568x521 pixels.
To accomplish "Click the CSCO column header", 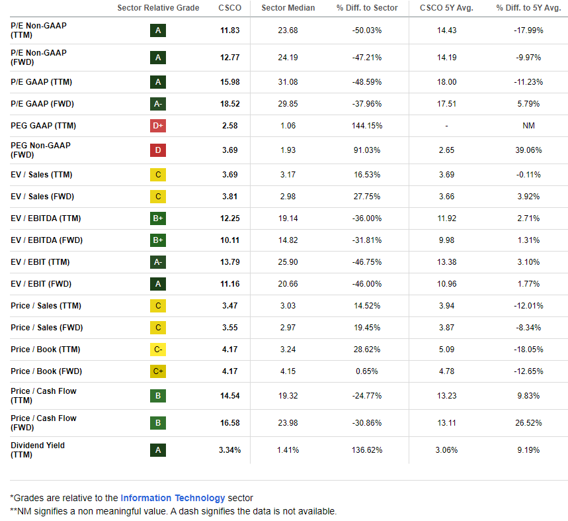I will [x=229, y=8].
